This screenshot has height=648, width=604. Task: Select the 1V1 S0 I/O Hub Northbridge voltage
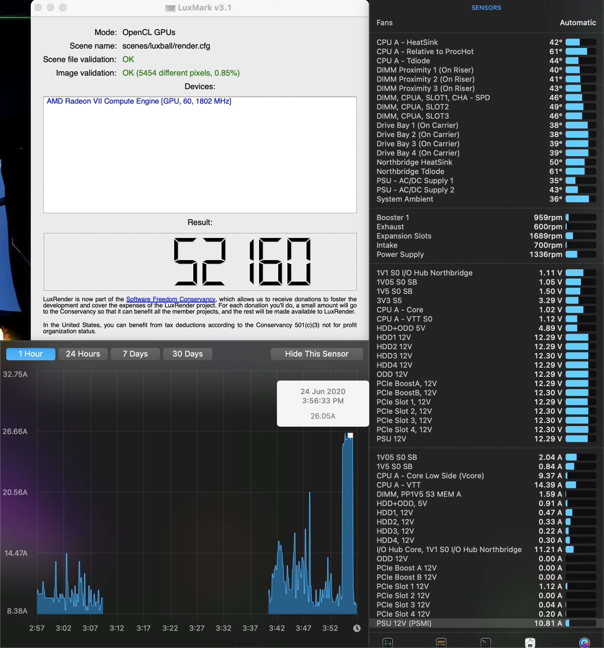point(486,272)
